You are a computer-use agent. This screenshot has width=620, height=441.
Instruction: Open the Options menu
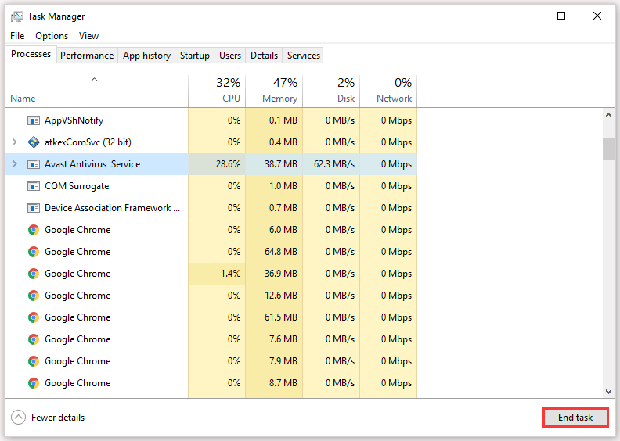(52, 36)
